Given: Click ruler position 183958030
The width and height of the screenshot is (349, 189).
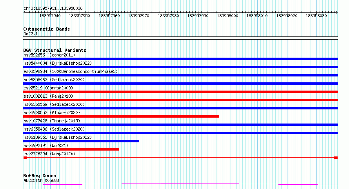Looking at the screenshot, I should pos(316,16).
